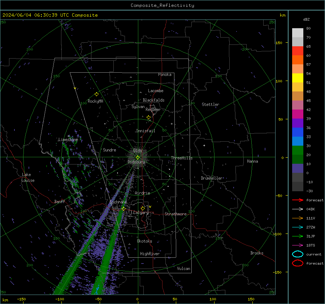This screenshot has width=325, height=304.
Task: Click the Stettler town label
Action: coord(211,104)
